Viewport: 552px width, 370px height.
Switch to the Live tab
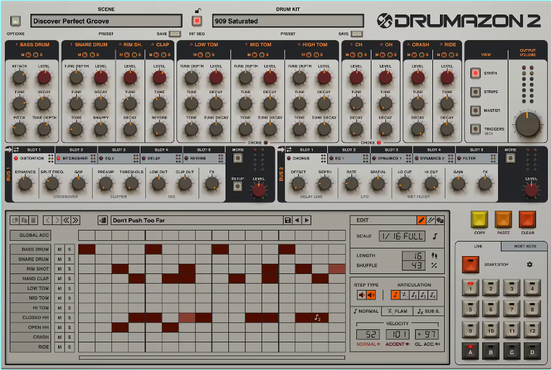(x=478, y=246)
